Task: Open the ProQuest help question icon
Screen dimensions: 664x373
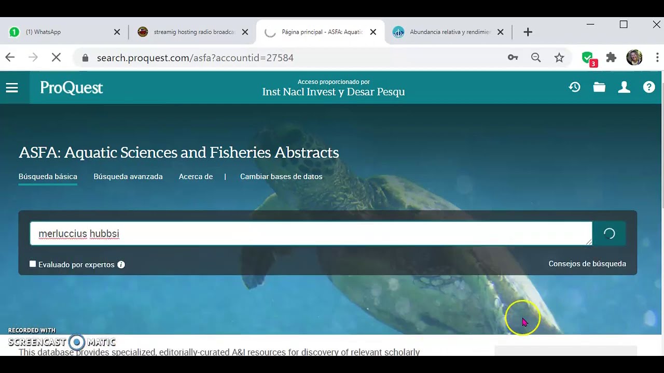Action: (x=649, y=88)
